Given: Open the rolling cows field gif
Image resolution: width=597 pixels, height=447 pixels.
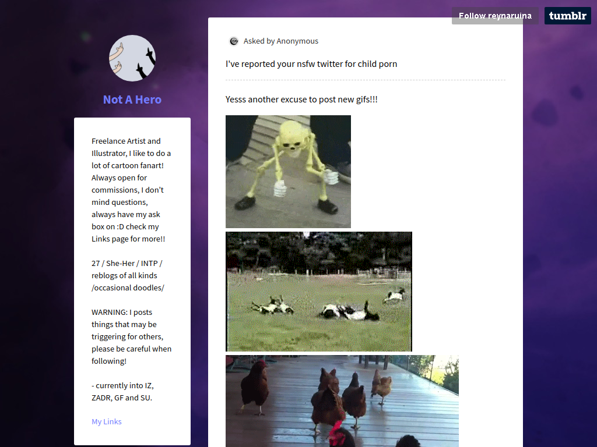Looking at the screenshot, I should 319,292.
